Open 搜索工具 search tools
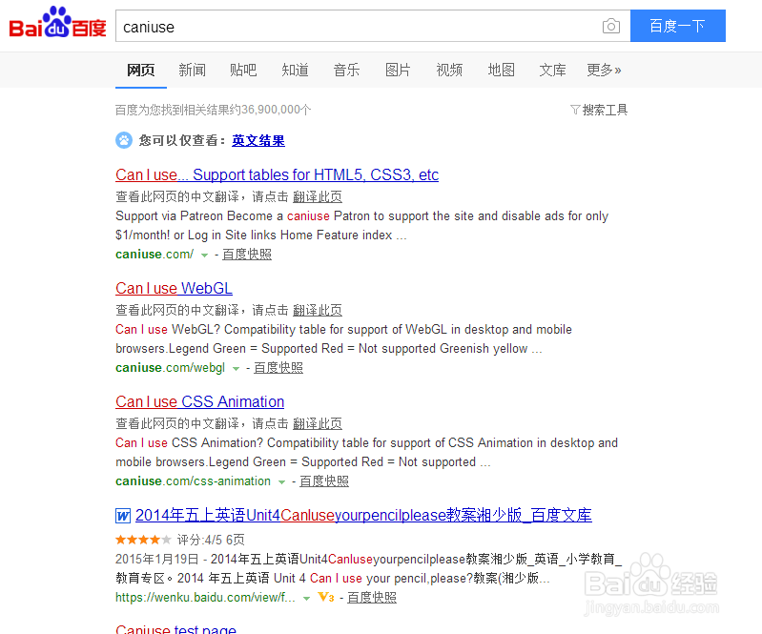Image resolution: width=762 pixels, height=634 pixels. (x=605, y=110)
